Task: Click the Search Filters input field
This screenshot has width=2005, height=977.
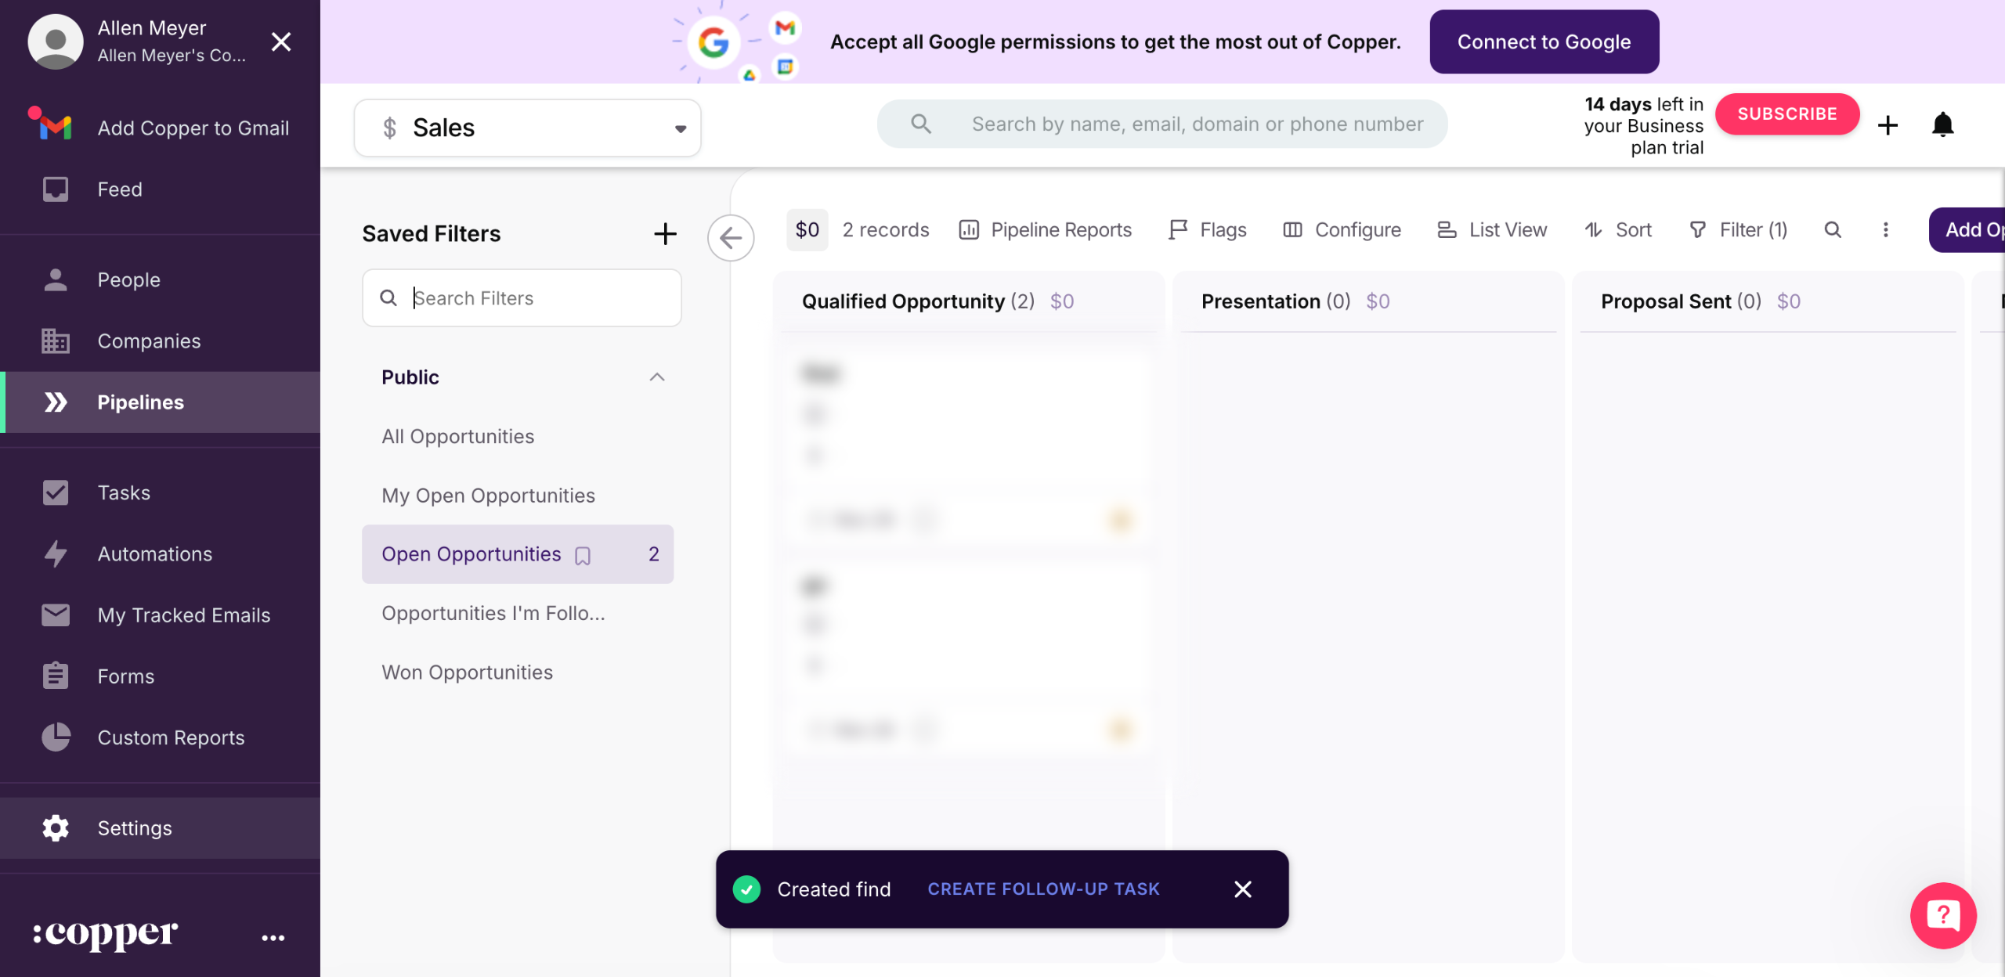Action: click(x=522, y=298)
